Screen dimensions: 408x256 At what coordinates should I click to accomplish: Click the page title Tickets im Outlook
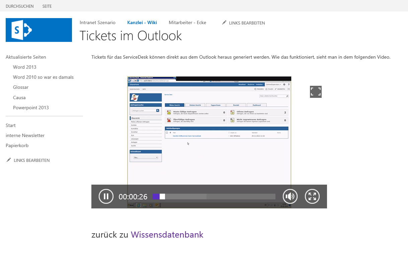click(131, 36)
